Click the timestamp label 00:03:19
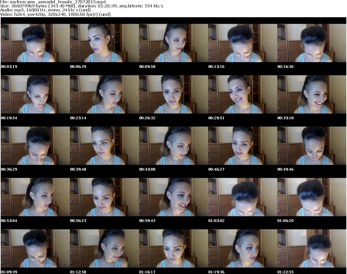Screen dimensions: 347x274 pyautogui.click(x=9, y=67)
